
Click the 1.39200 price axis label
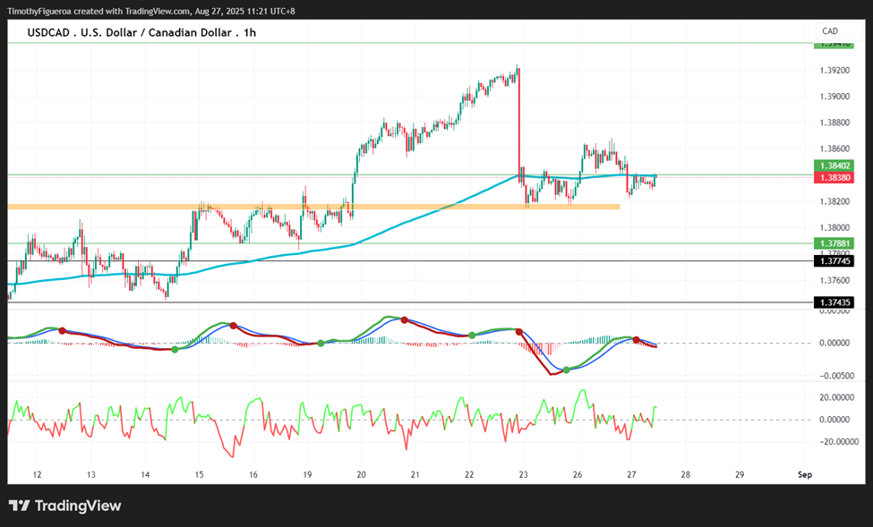(834, 70)
